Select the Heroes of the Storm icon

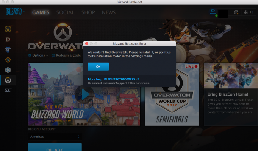(x=8, y=70)
